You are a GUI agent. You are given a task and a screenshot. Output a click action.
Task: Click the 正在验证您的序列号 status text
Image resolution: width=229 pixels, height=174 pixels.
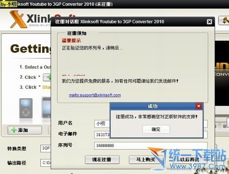coord(92,48)
